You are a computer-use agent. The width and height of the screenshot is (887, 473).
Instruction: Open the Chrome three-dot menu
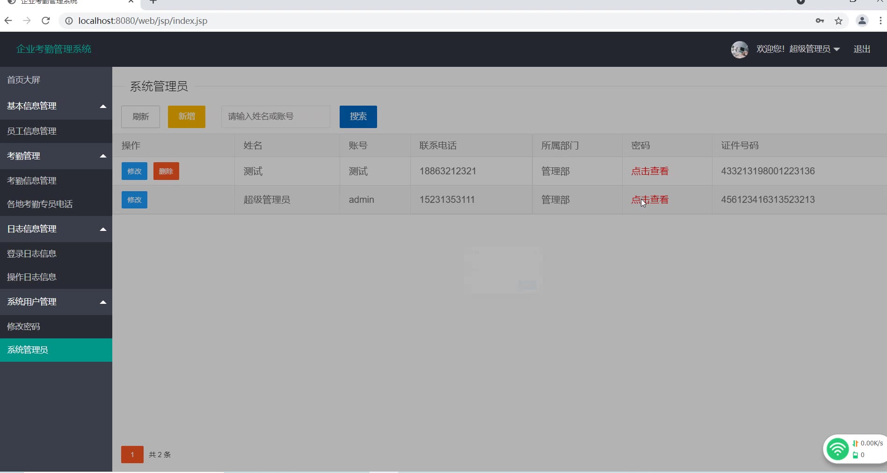880,21
